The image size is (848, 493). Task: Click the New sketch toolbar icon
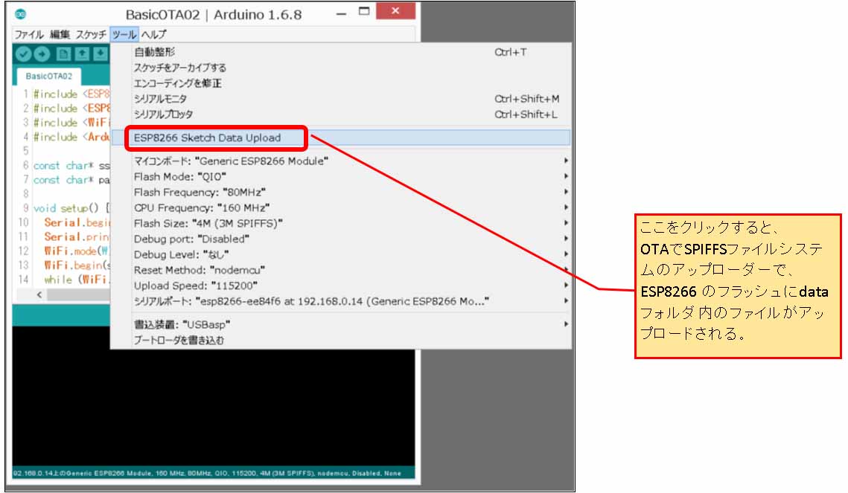[63, 54]
